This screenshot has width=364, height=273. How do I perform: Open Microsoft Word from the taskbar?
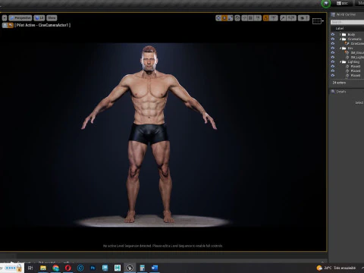pos(155,268)
